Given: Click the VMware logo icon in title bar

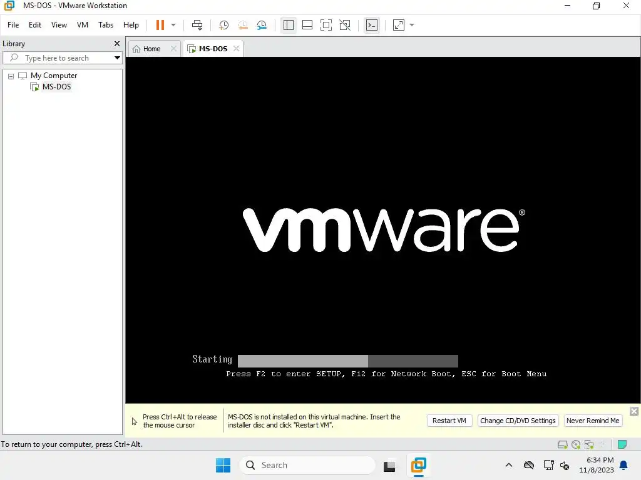Looking at the screenshot, I should (9, 6).
